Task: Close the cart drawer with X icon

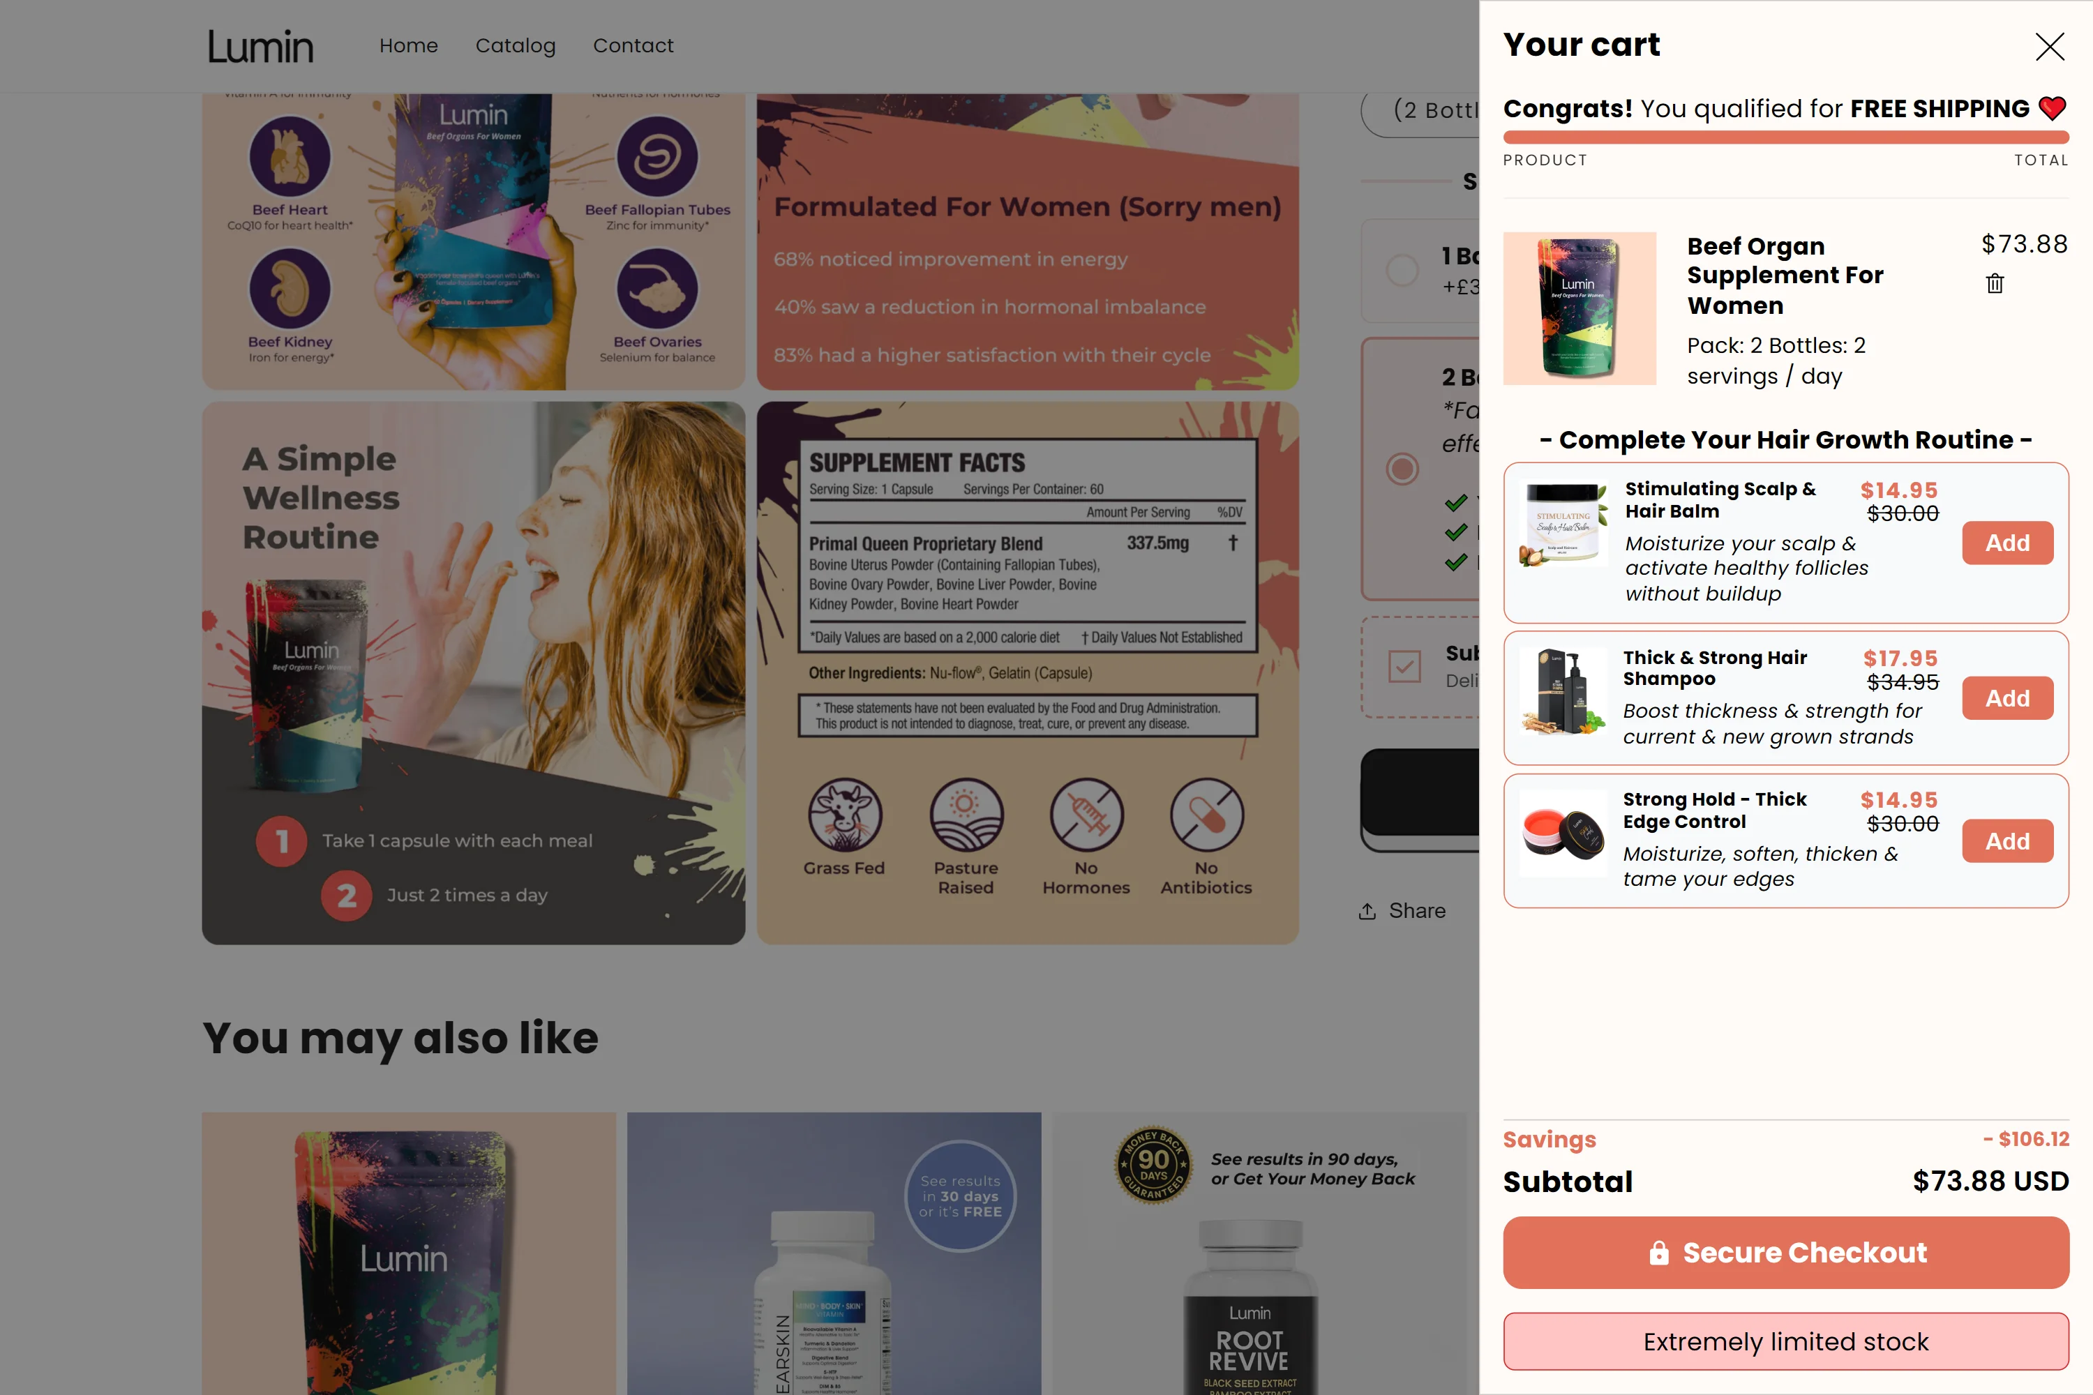Action: (2050, 46)
